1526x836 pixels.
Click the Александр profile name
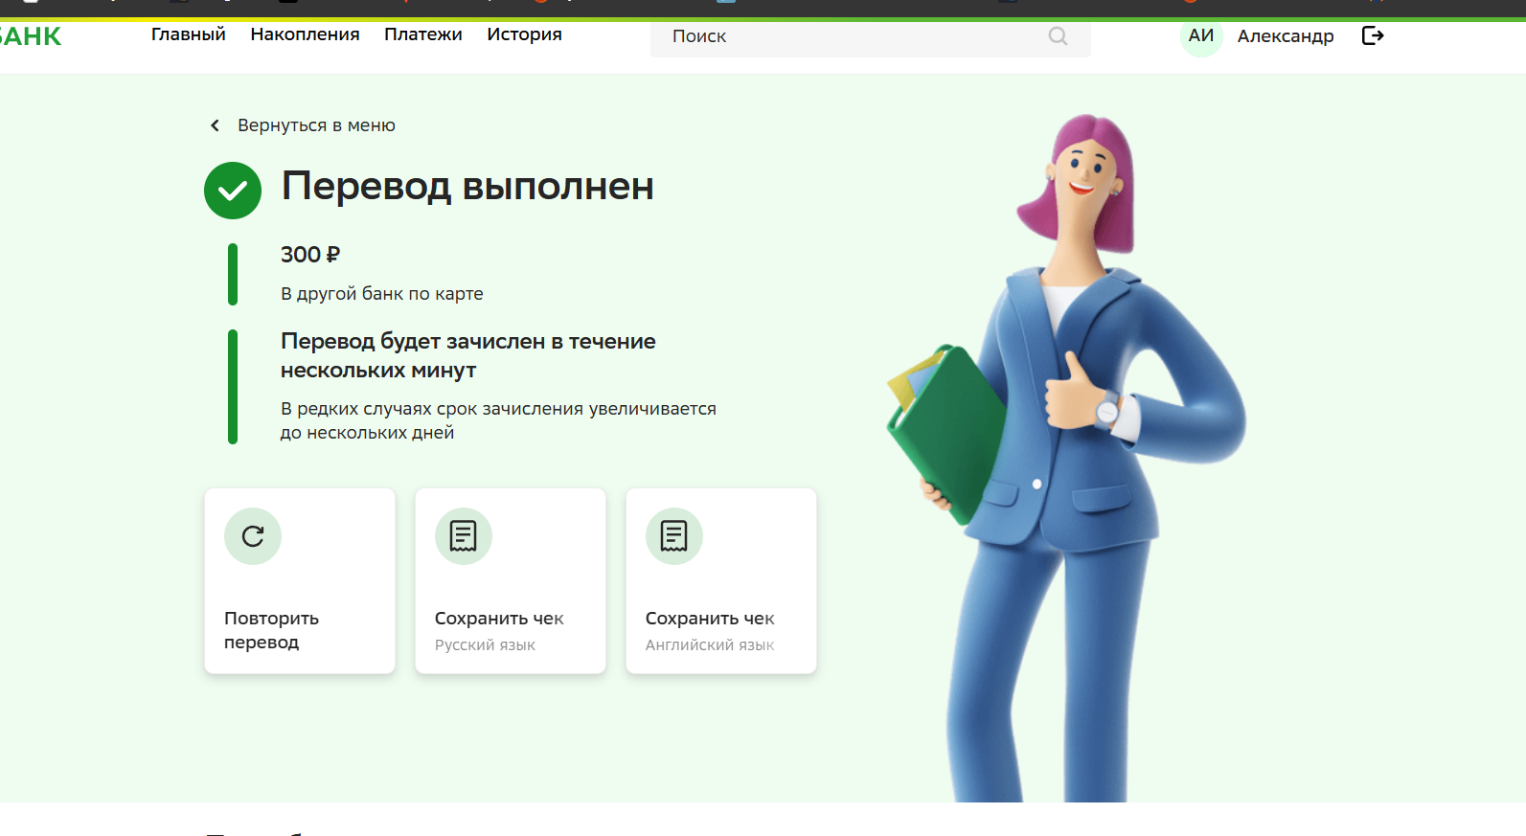[x=1286, y=36]
